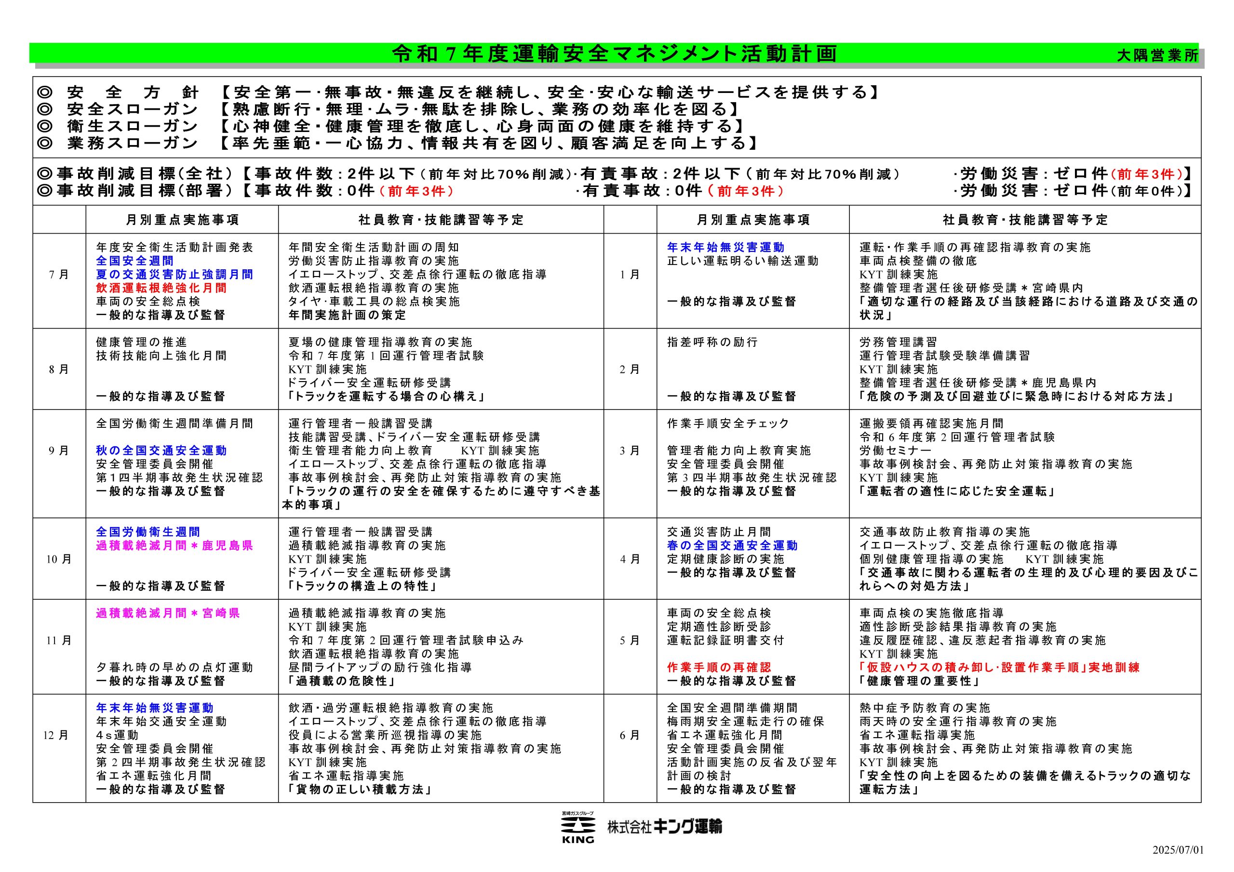Click the pink 過積載絶滅月間＊鹿児島県 entry
Image resolution: width=1234 pixels, height=872 pixels.
pos(174,546)
